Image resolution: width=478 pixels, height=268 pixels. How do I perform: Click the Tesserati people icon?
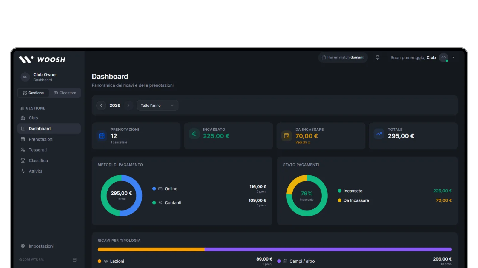click(x=23, y=150)
